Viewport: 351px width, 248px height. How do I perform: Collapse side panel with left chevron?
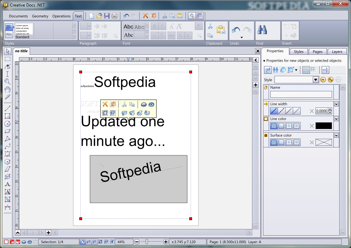[255, 60]
